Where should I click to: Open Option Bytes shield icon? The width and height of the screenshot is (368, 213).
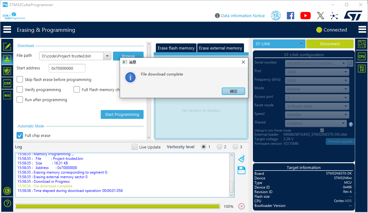click(x=7, y=71)
